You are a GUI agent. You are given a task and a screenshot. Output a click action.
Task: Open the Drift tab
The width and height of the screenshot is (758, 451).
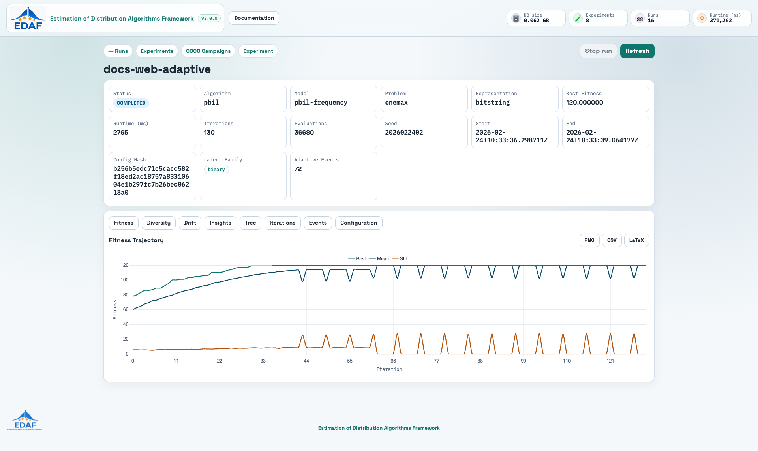pos(190,223)
